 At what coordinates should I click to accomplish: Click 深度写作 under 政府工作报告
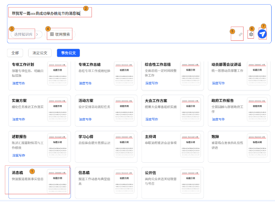(218, 119)
